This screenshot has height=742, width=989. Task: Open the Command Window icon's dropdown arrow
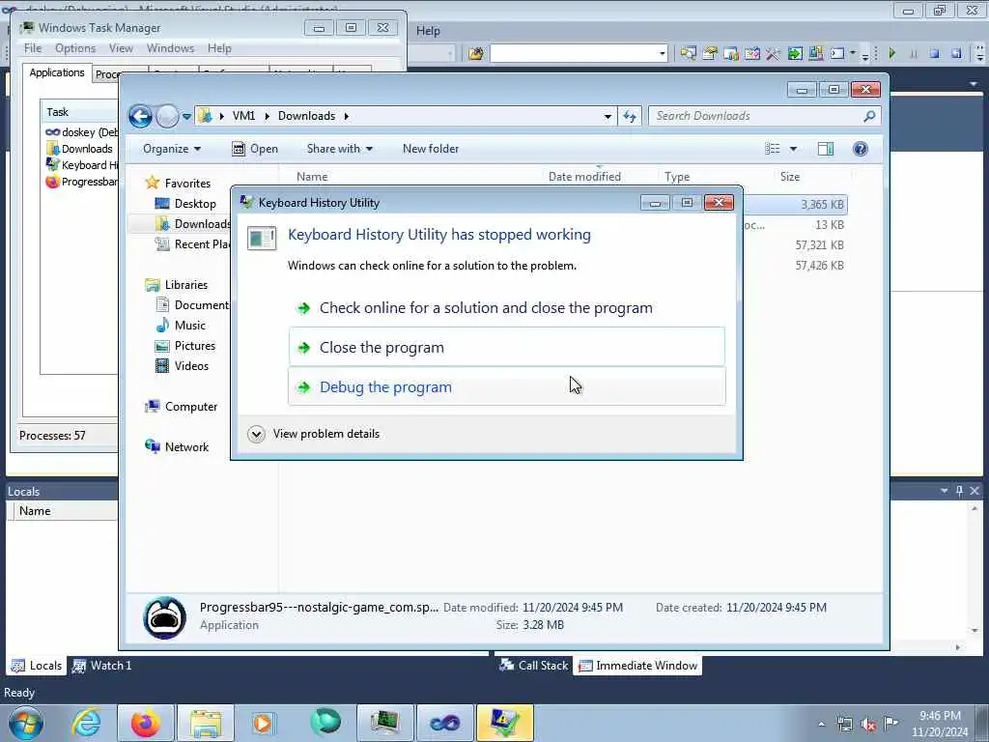[x=853, y=53]
